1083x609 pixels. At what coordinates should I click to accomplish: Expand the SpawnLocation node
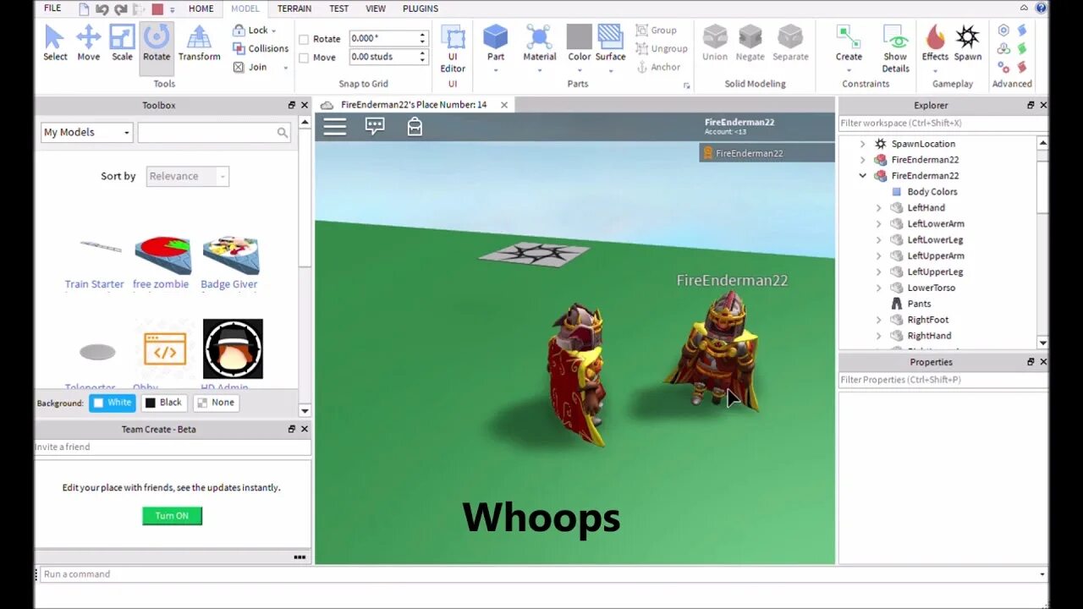[x=863, y=144]
